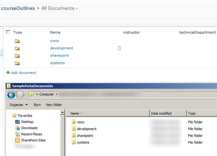Click the Desktop icon in Favorites
Screen dimensions: 217x156
tap(17, 122)
